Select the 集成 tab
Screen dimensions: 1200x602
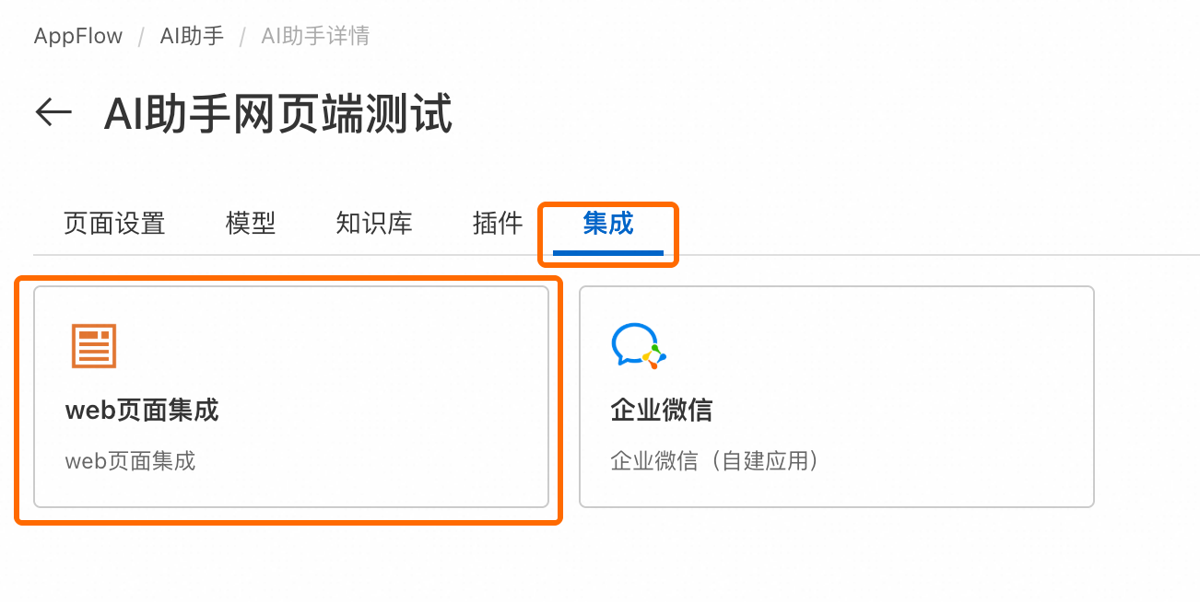[608, 223]
